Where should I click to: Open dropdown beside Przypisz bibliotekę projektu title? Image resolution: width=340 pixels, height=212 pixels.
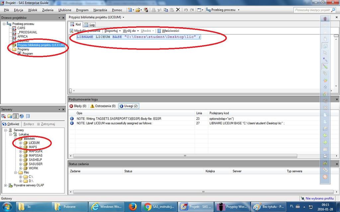124,17
